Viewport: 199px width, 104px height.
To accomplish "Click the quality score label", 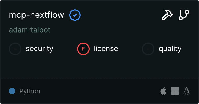I will tap(170, 49).
